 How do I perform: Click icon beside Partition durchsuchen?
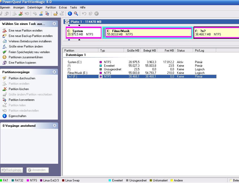pos(5,78)
